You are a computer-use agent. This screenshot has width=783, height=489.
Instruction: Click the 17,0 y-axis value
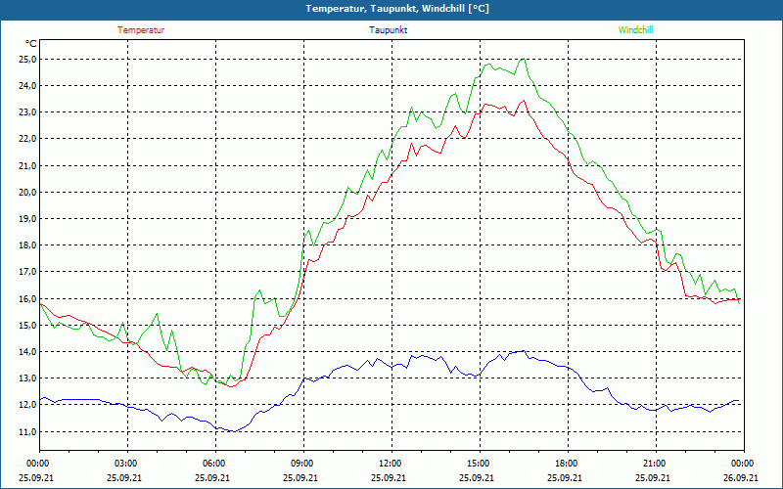[x=28, y=272]
